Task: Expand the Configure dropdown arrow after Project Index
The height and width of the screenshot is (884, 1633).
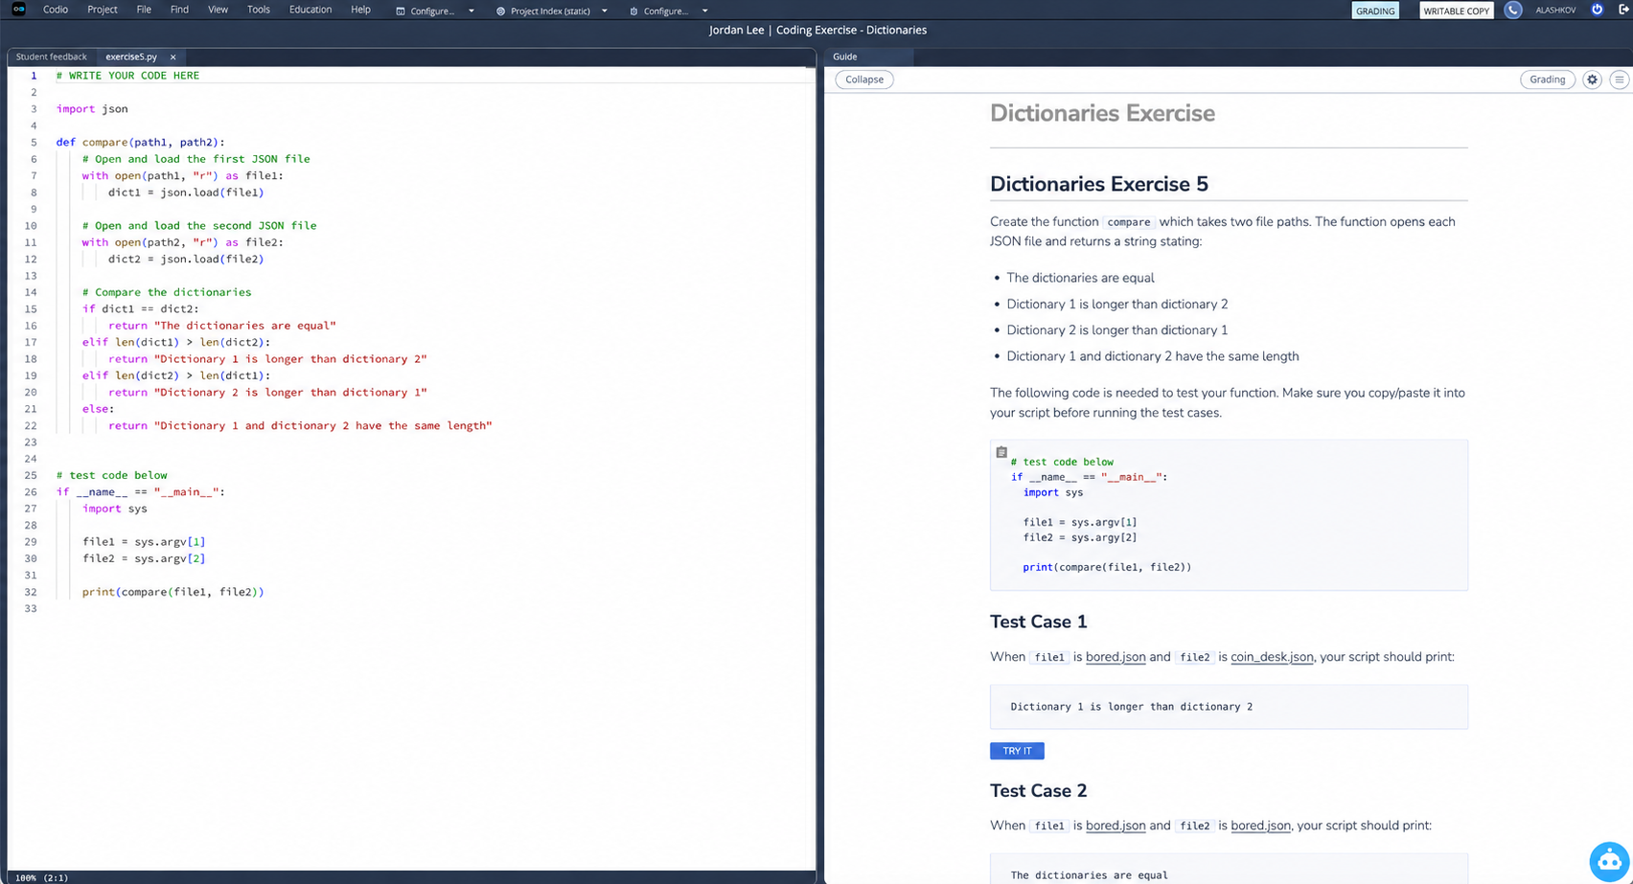Action: click(x=705, y=11)
